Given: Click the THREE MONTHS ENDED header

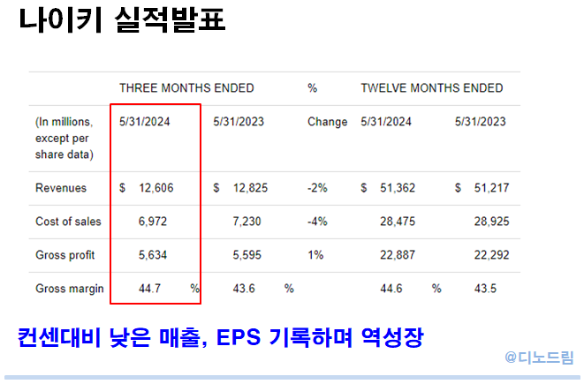Looking at the screenshot, I should coord(186,88).
